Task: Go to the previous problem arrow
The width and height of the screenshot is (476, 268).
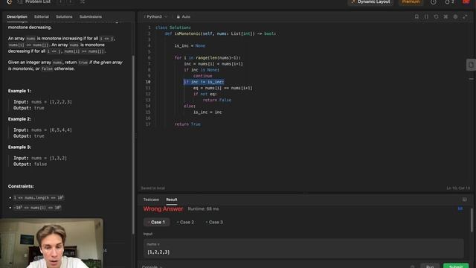Action: point(60,1)
